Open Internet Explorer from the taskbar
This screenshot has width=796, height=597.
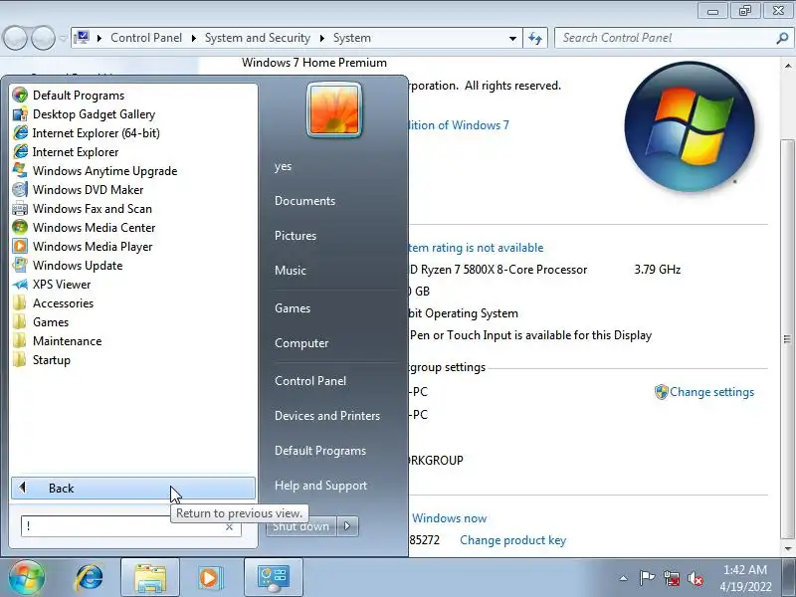click(90, 578)
